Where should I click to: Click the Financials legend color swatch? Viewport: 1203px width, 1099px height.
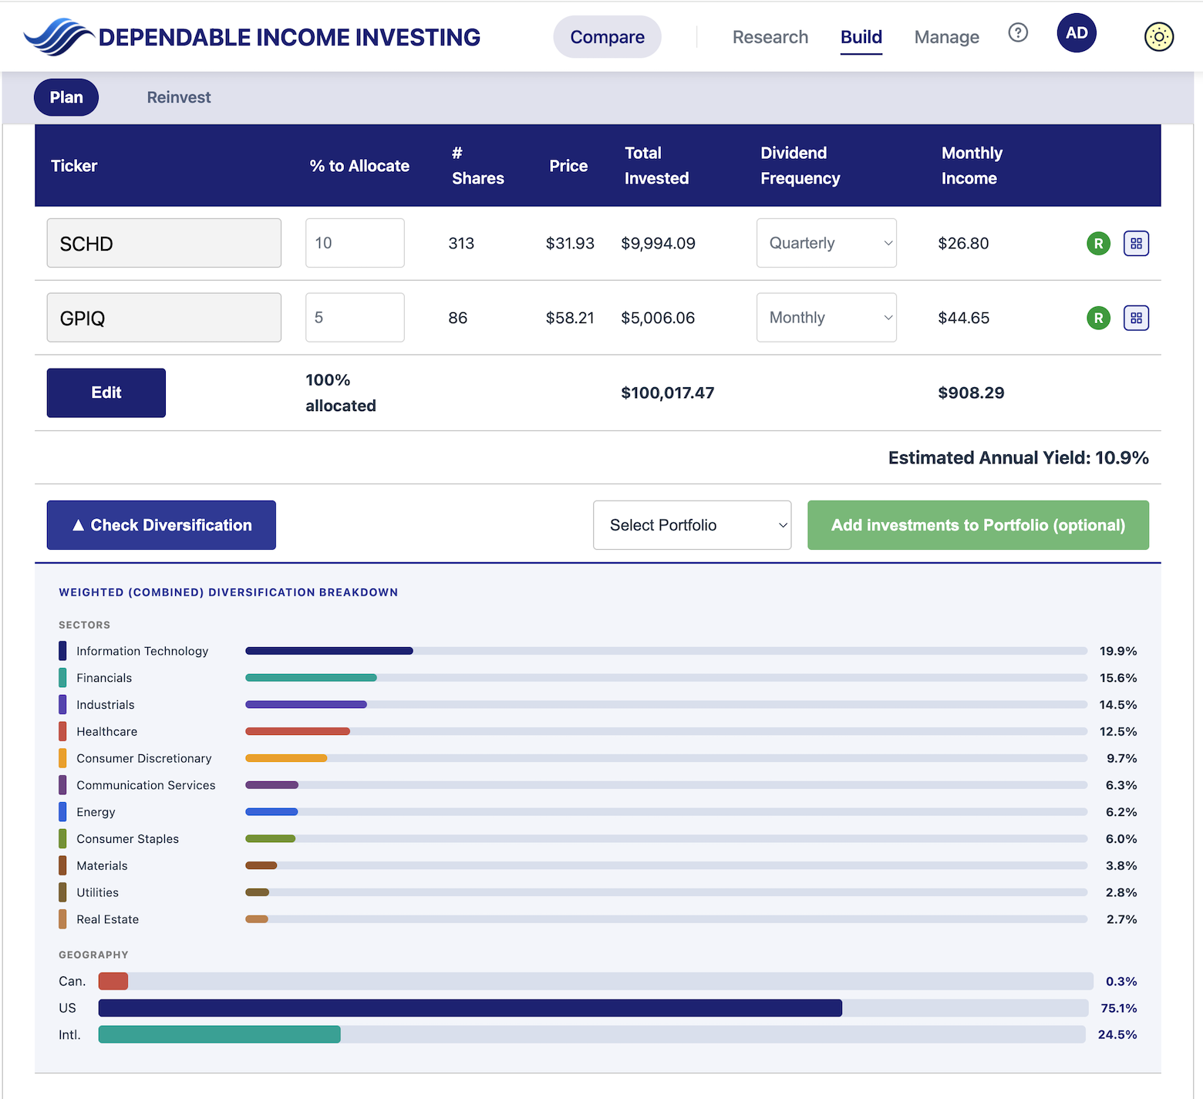tap(62, 678)
